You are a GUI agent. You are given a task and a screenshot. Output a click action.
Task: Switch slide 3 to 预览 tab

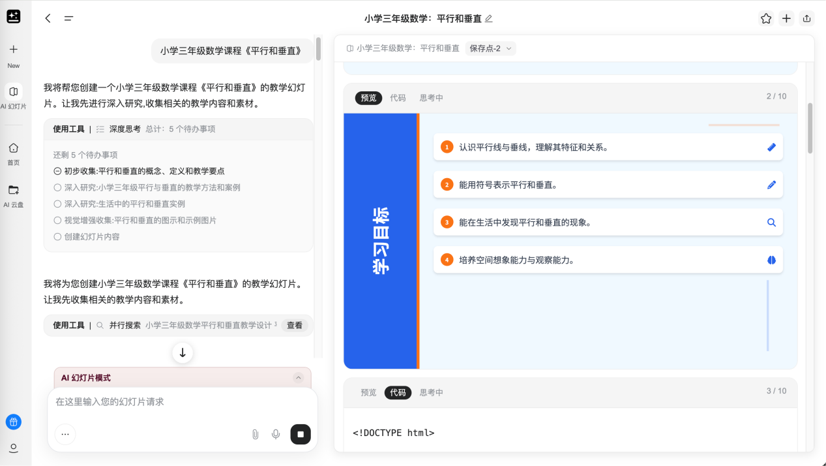point(368,392)
